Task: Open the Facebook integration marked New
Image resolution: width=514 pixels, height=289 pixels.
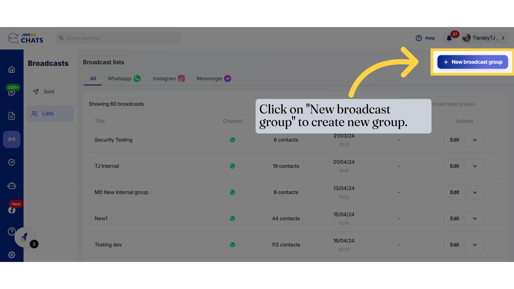Action: click(12, 210)
